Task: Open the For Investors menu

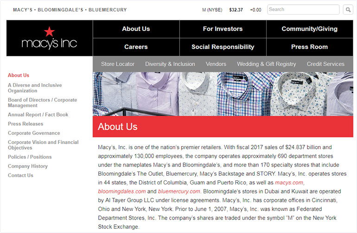Action: 223,29
